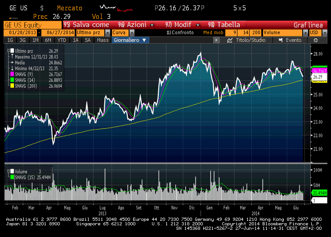Screen dimensions: 331x237
Task: Toggle the white Ultimo prz series box
Action: point(12,50)
